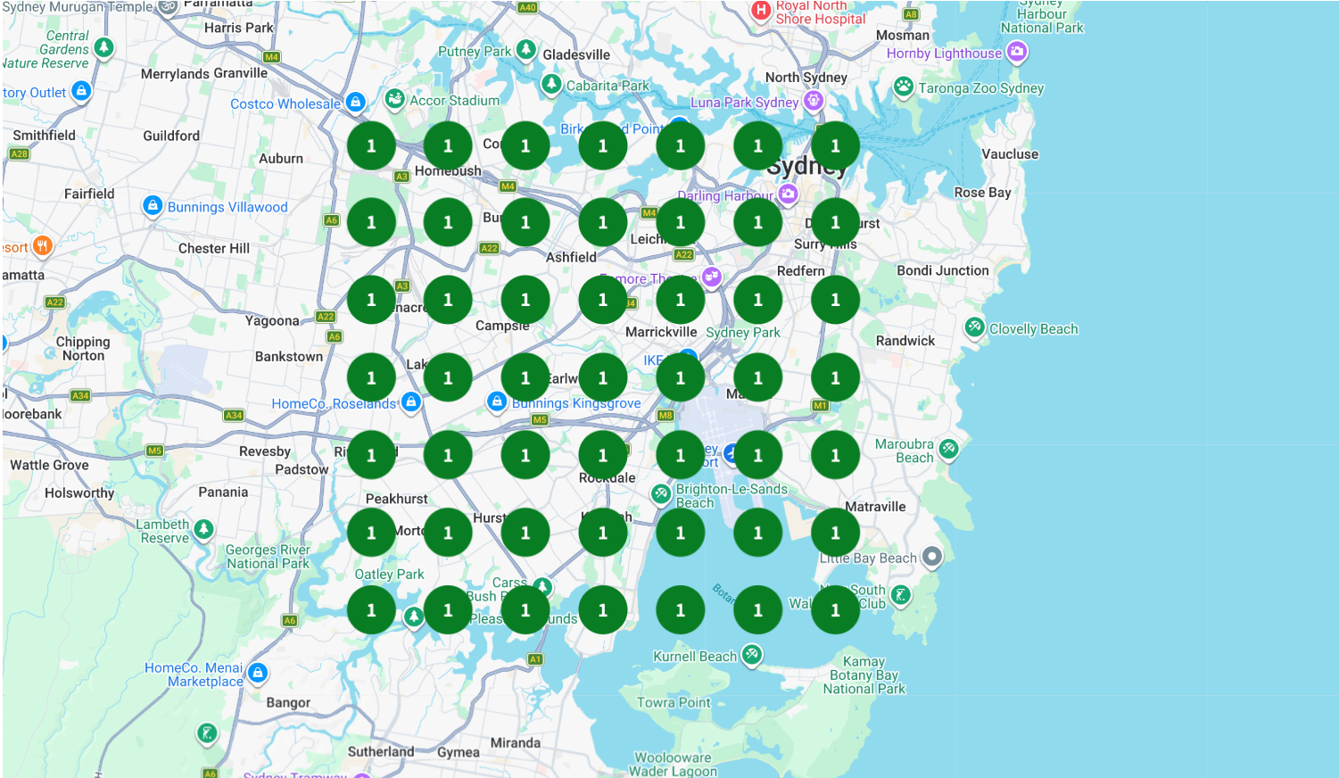The image size is (1339, 778).
Task: Open the Hornby Lighthouse camera pin
Action: pyautogui.click(x=1016, y=52)
